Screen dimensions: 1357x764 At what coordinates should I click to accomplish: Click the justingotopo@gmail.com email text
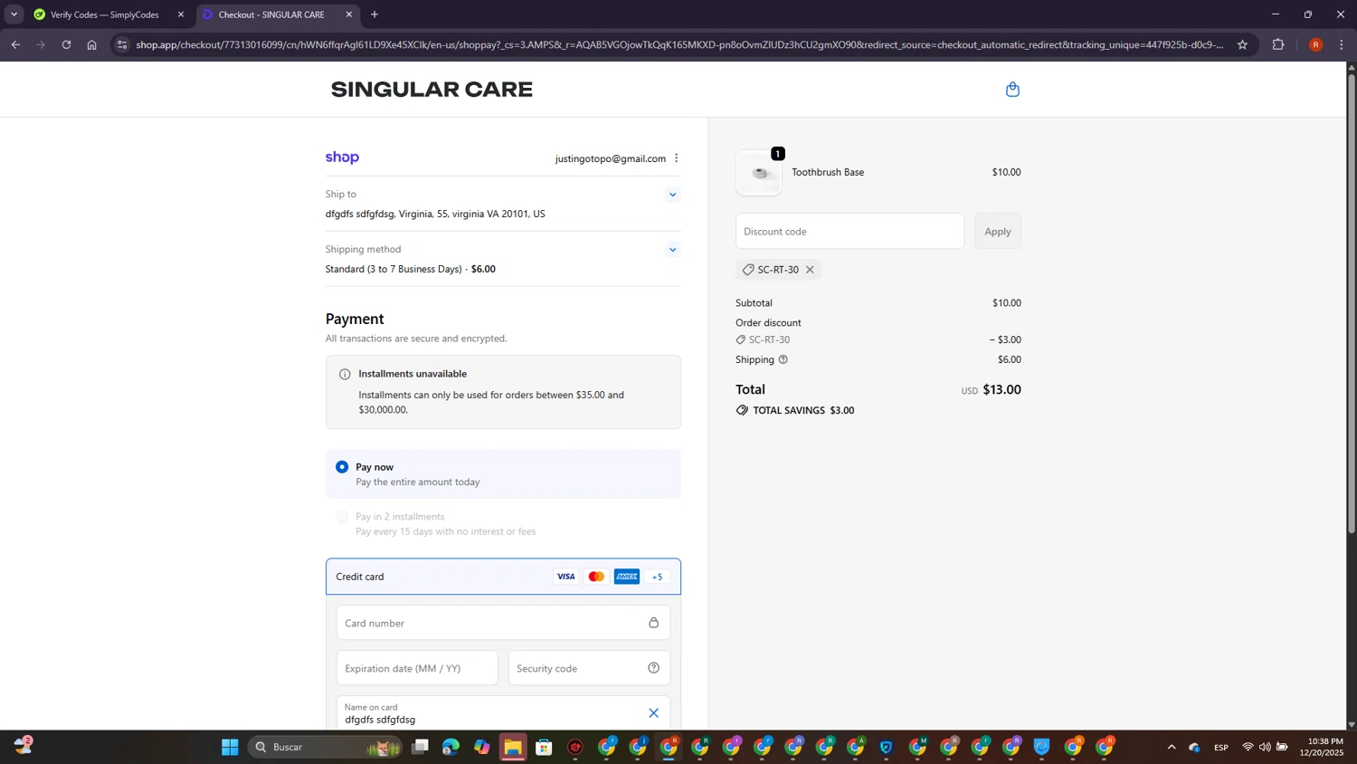point(611,158)
